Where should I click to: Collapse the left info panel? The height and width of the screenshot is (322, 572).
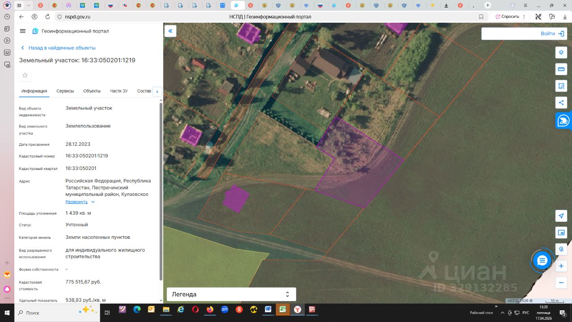pos(170,31)
